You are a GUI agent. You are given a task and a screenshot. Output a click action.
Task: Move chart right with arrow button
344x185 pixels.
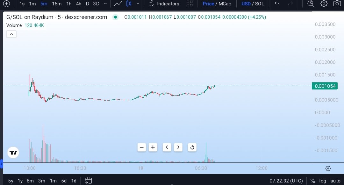coord(178,147)
